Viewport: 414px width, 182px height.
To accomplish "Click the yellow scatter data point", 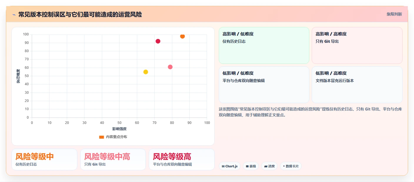I will tap(146, 72).
